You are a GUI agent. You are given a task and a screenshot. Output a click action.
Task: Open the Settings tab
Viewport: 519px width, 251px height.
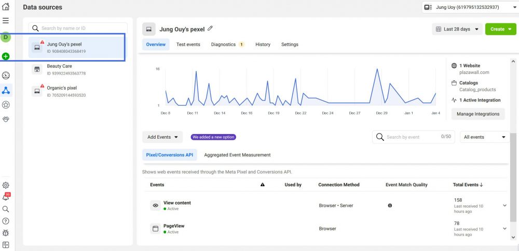[x=290, y=45]
